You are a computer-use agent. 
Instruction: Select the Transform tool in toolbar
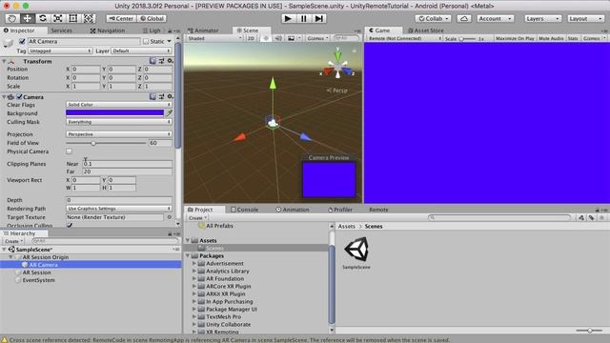tap(89, 18)
